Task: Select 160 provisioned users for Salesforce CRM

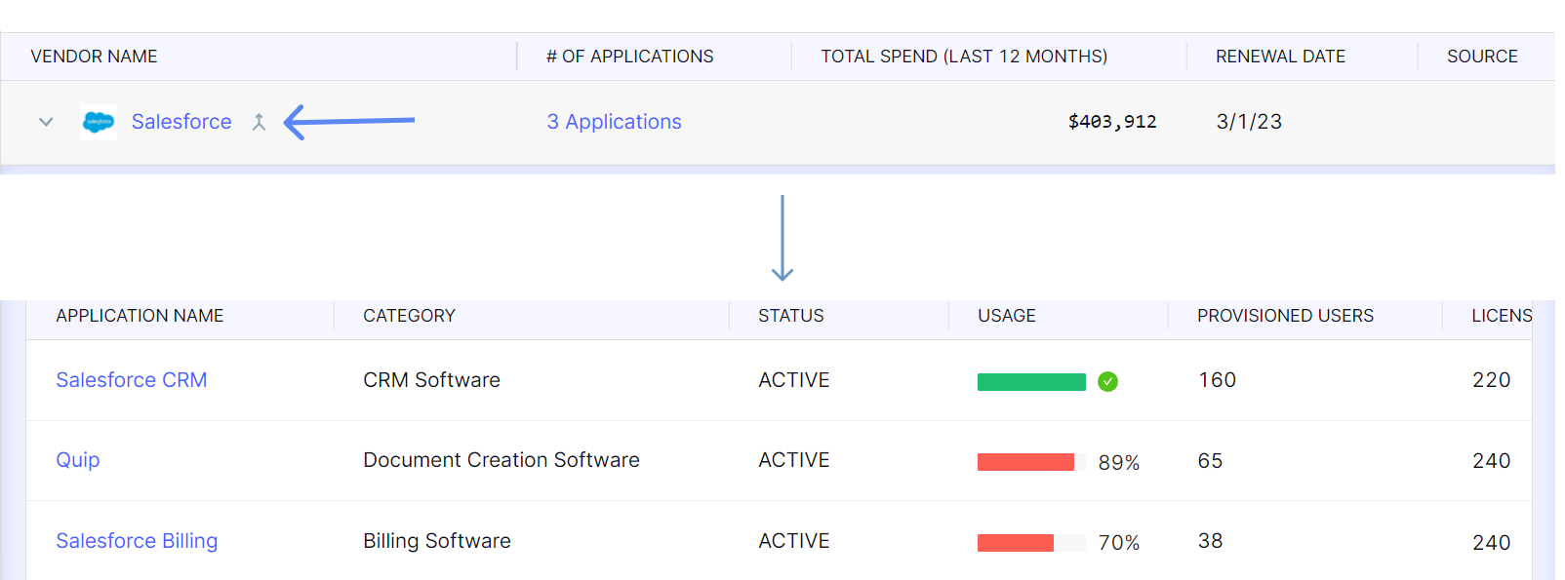Action: pos(1218,380)
